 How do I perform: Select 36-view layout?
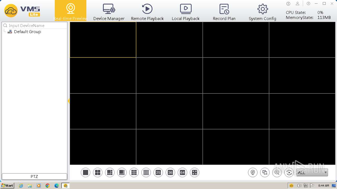tap(170, 172)
